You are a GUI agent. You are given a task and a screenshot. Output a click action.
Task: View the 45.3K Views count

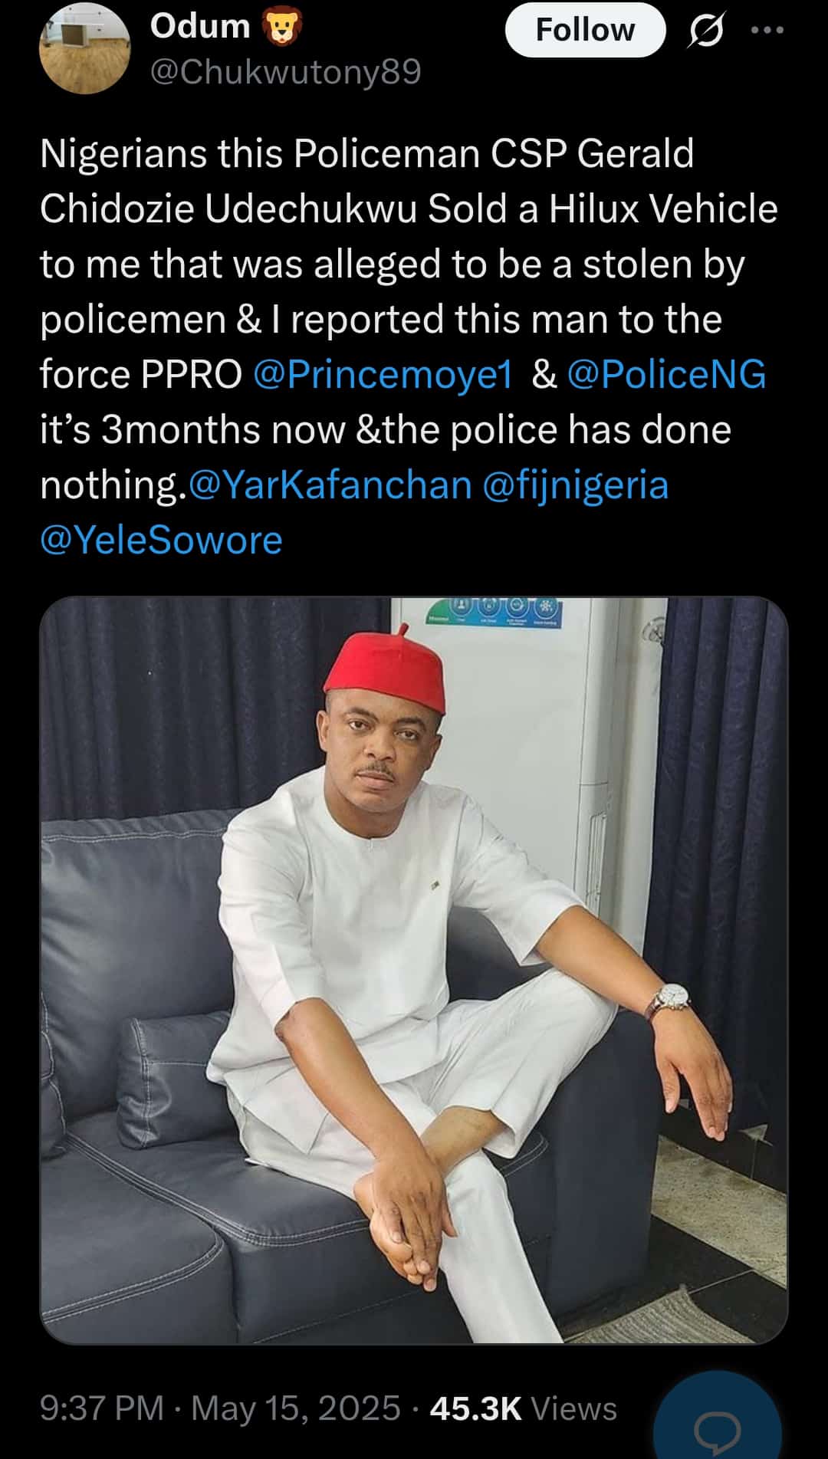(523, 1408)
